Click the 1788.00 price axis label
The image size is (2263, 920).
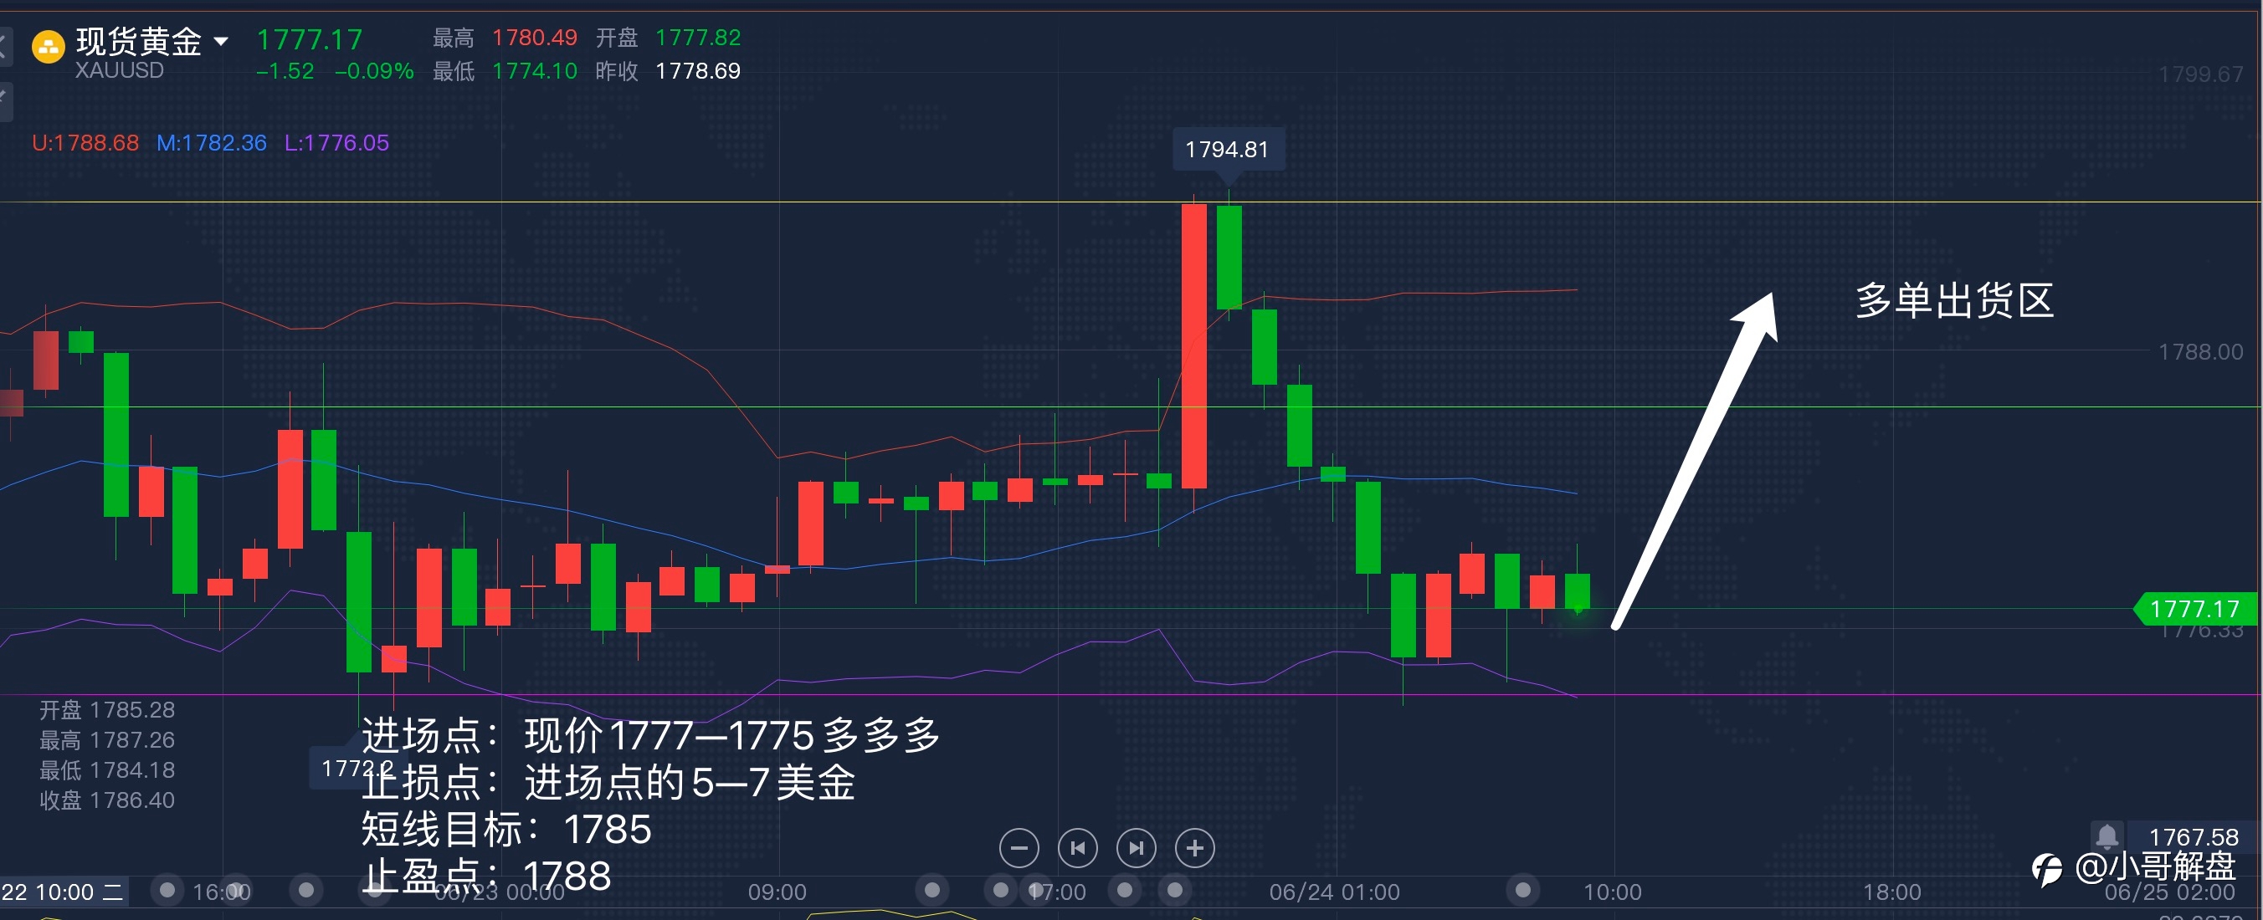click(x=2200, y=352)
